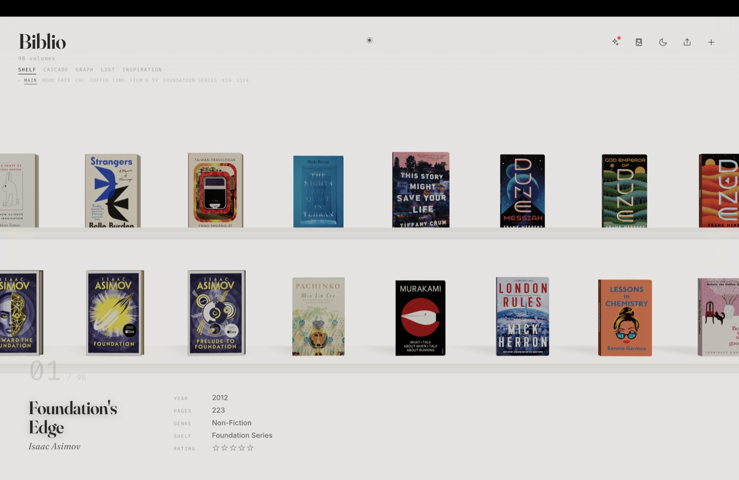Click the Biblio logo title
739x480 pixels.
[42, 42]
